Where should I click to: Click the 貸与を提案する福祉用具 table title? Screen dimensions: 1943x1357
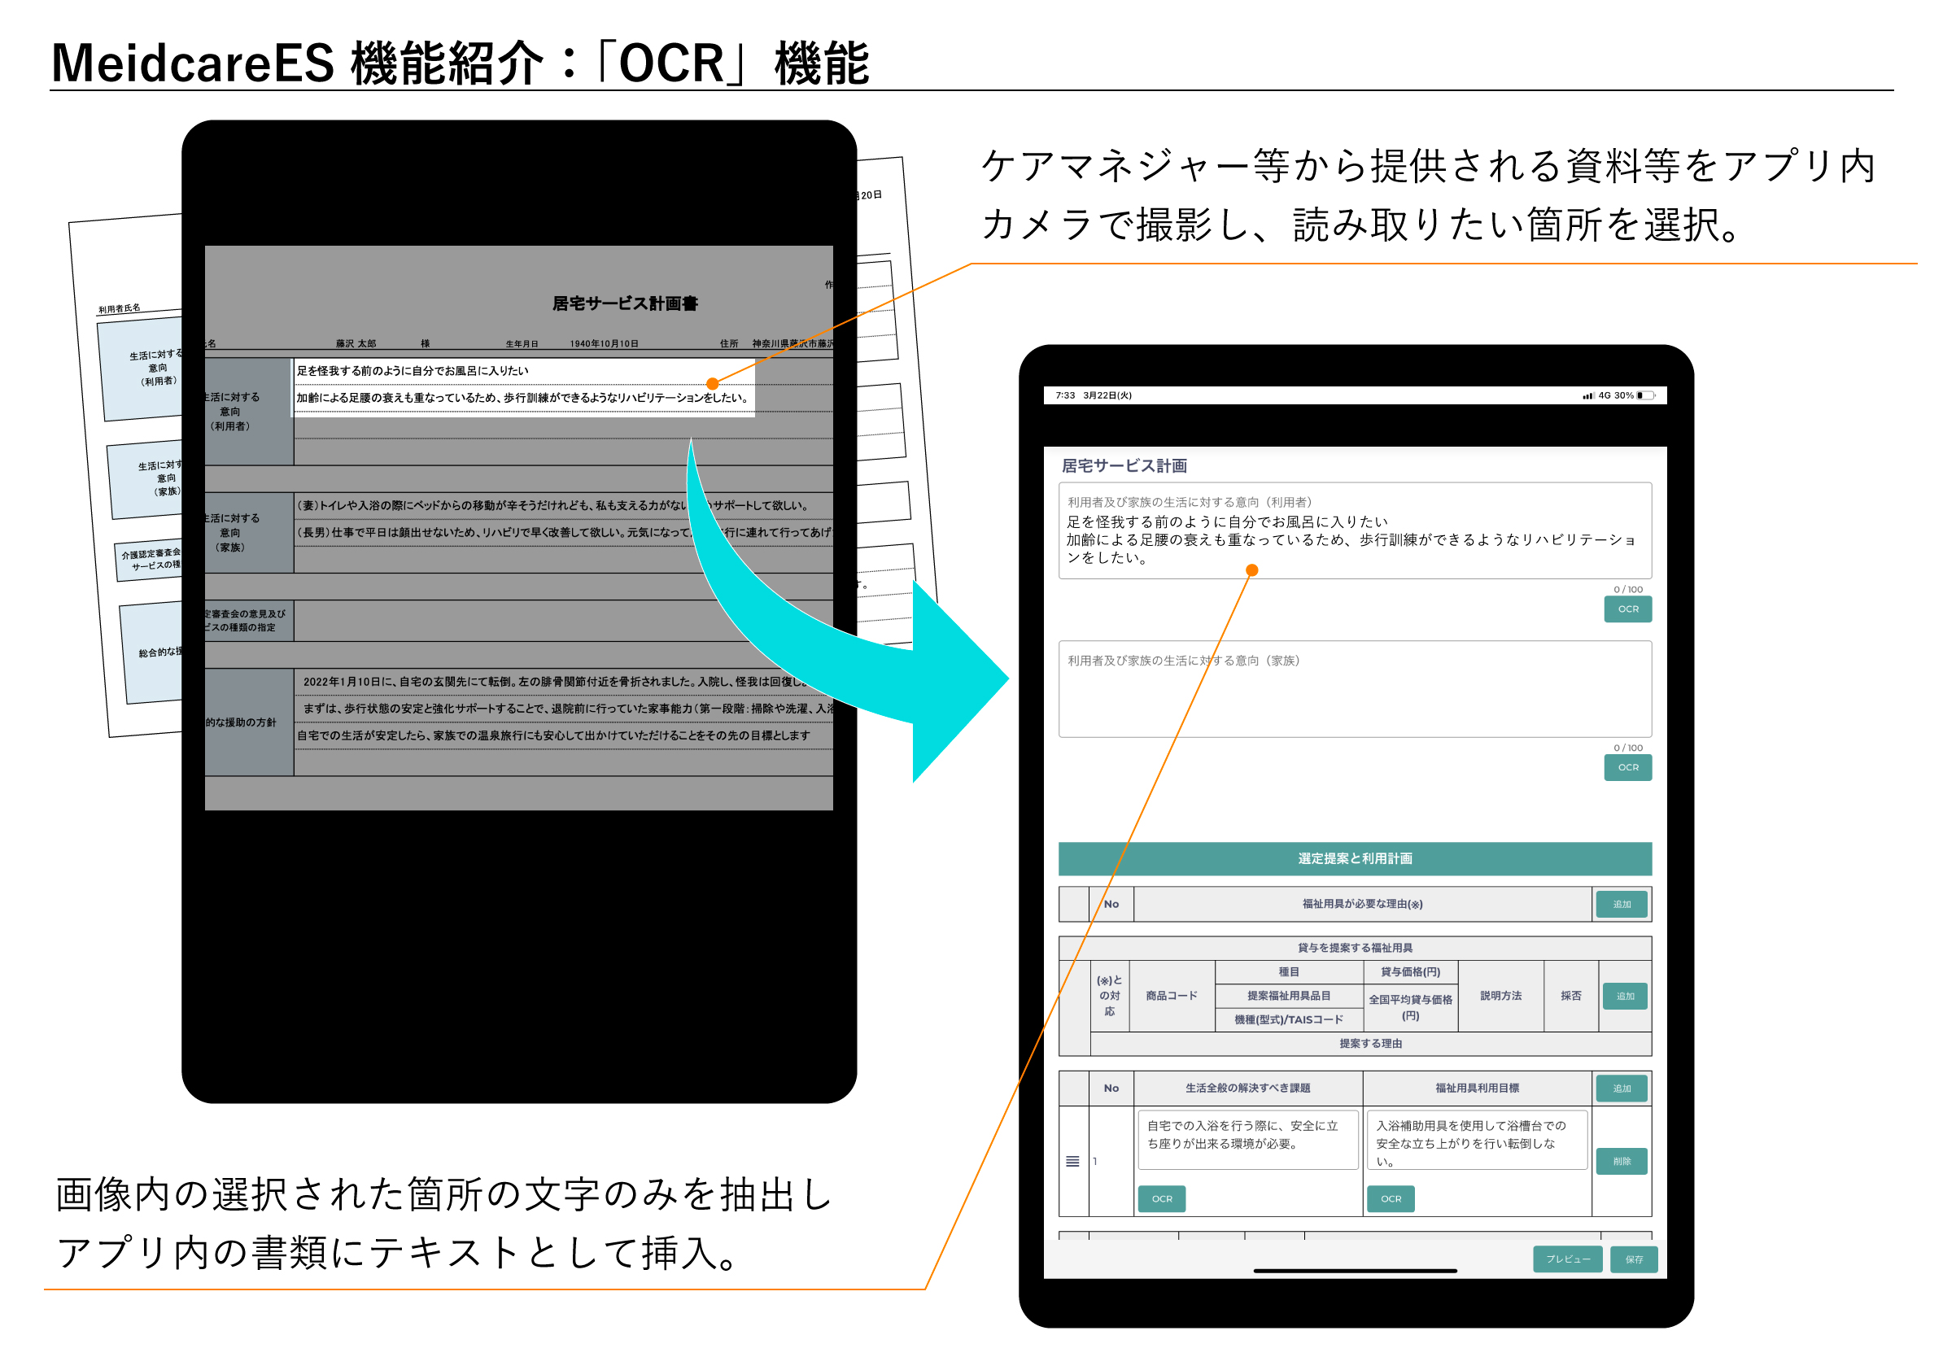pos(1355,949)
